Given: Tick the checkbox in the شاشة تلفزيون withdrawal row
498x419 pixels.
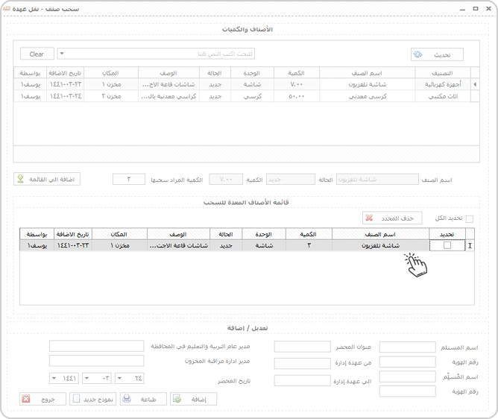Looking at the screenshot, I should click(447, 245).
